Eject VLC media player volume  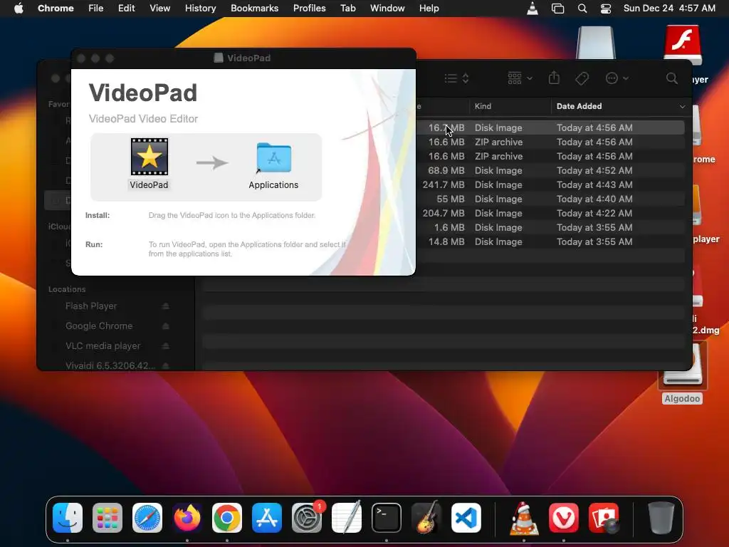tap(165, 346)
